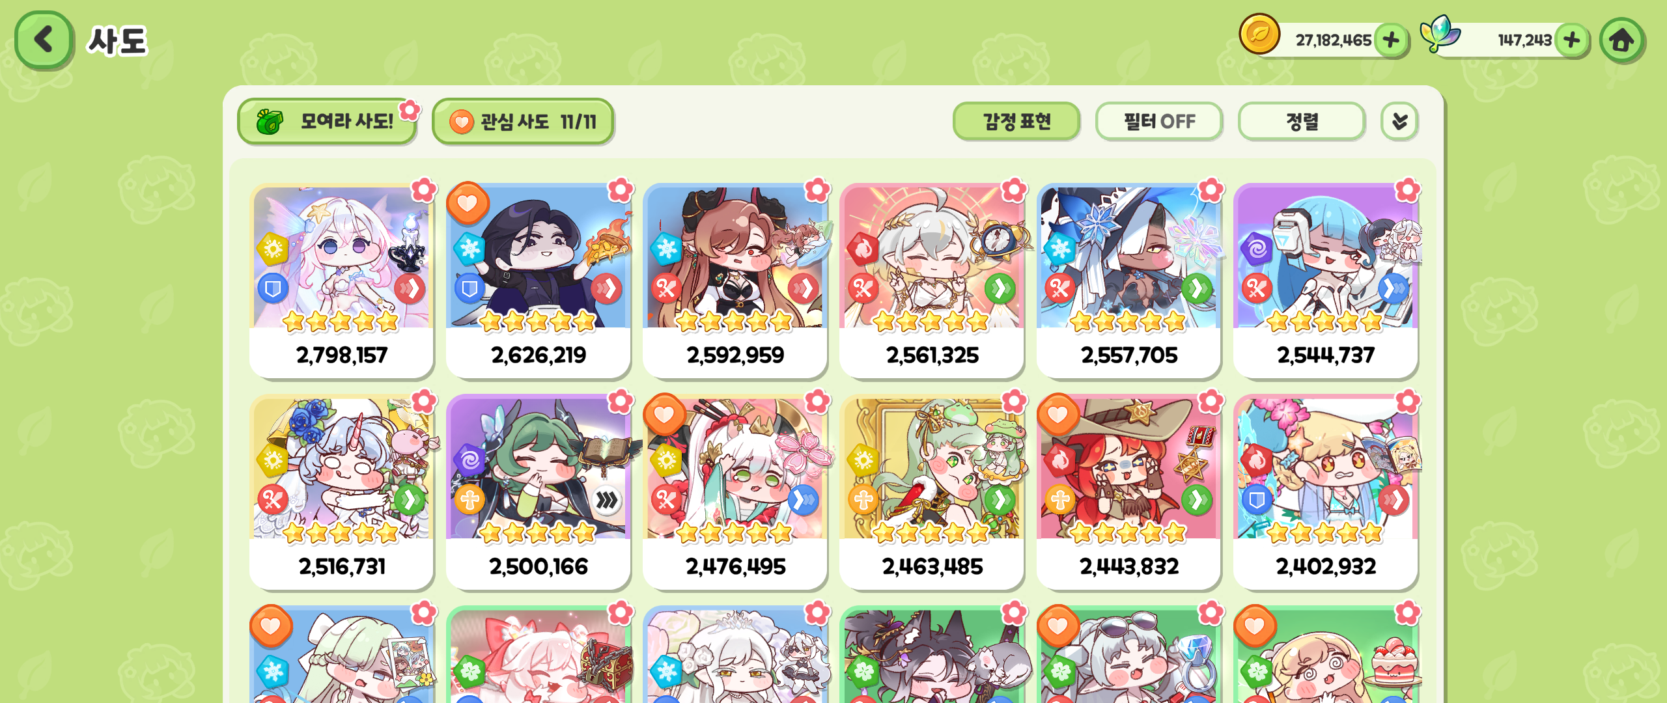The height and width of the screenshot is (703, 1667).
Task: Toggle favorite heart on the 2,626,219 character
Action: tap(468, 204)
